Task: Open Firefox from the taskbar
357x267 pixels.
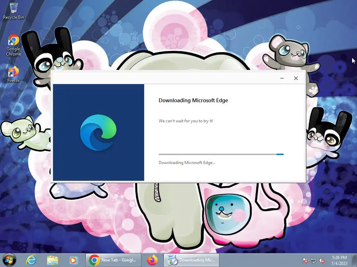Action: click(x=152, y=260)
